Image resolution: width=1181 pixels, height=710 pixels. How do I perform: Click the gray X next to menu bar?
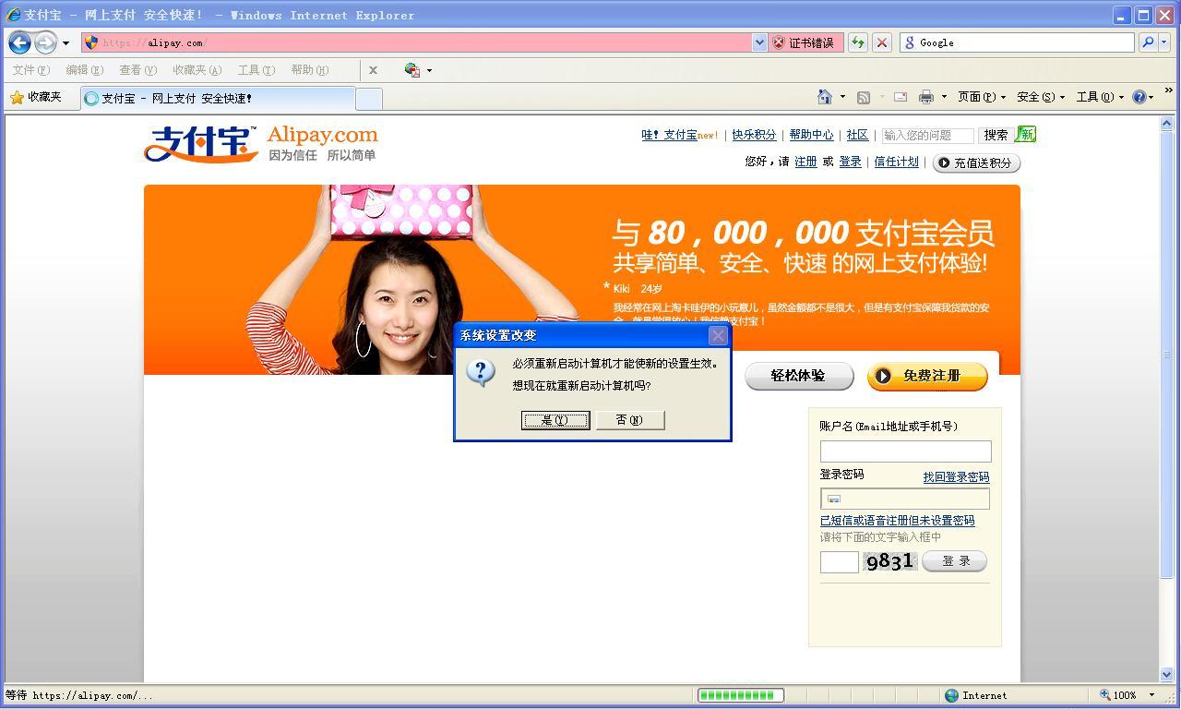[373, 70]
